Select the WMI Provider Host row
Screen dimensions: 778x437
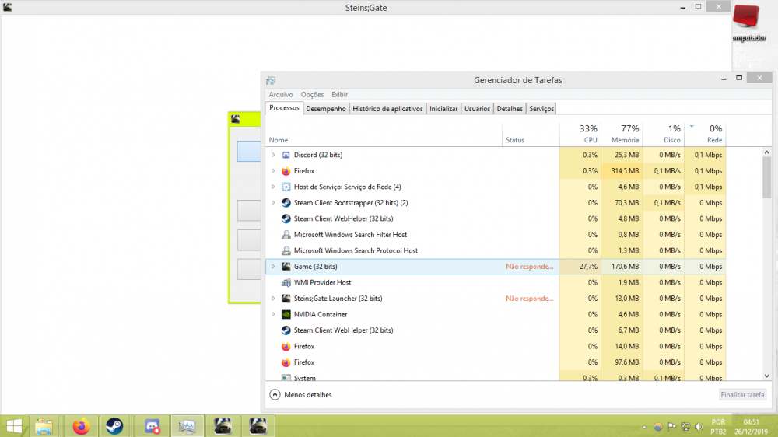[x=496, y=282]
